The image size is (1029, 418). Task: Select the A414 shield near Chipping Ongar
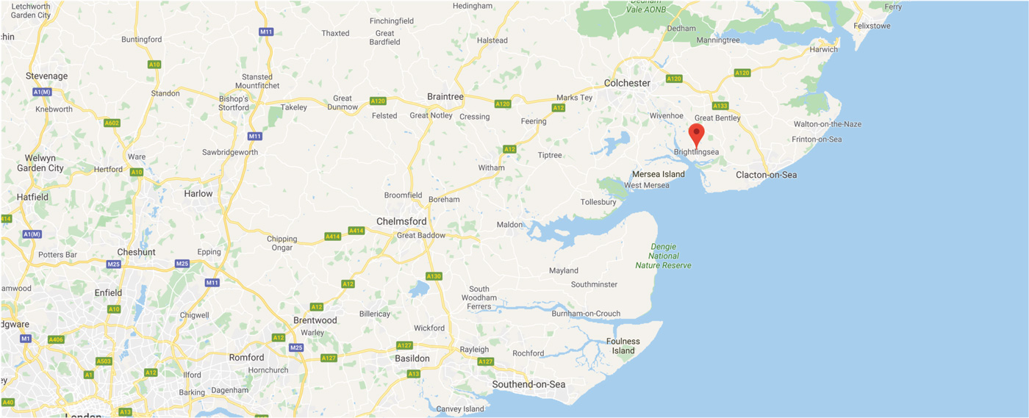(x=333, y=237)
